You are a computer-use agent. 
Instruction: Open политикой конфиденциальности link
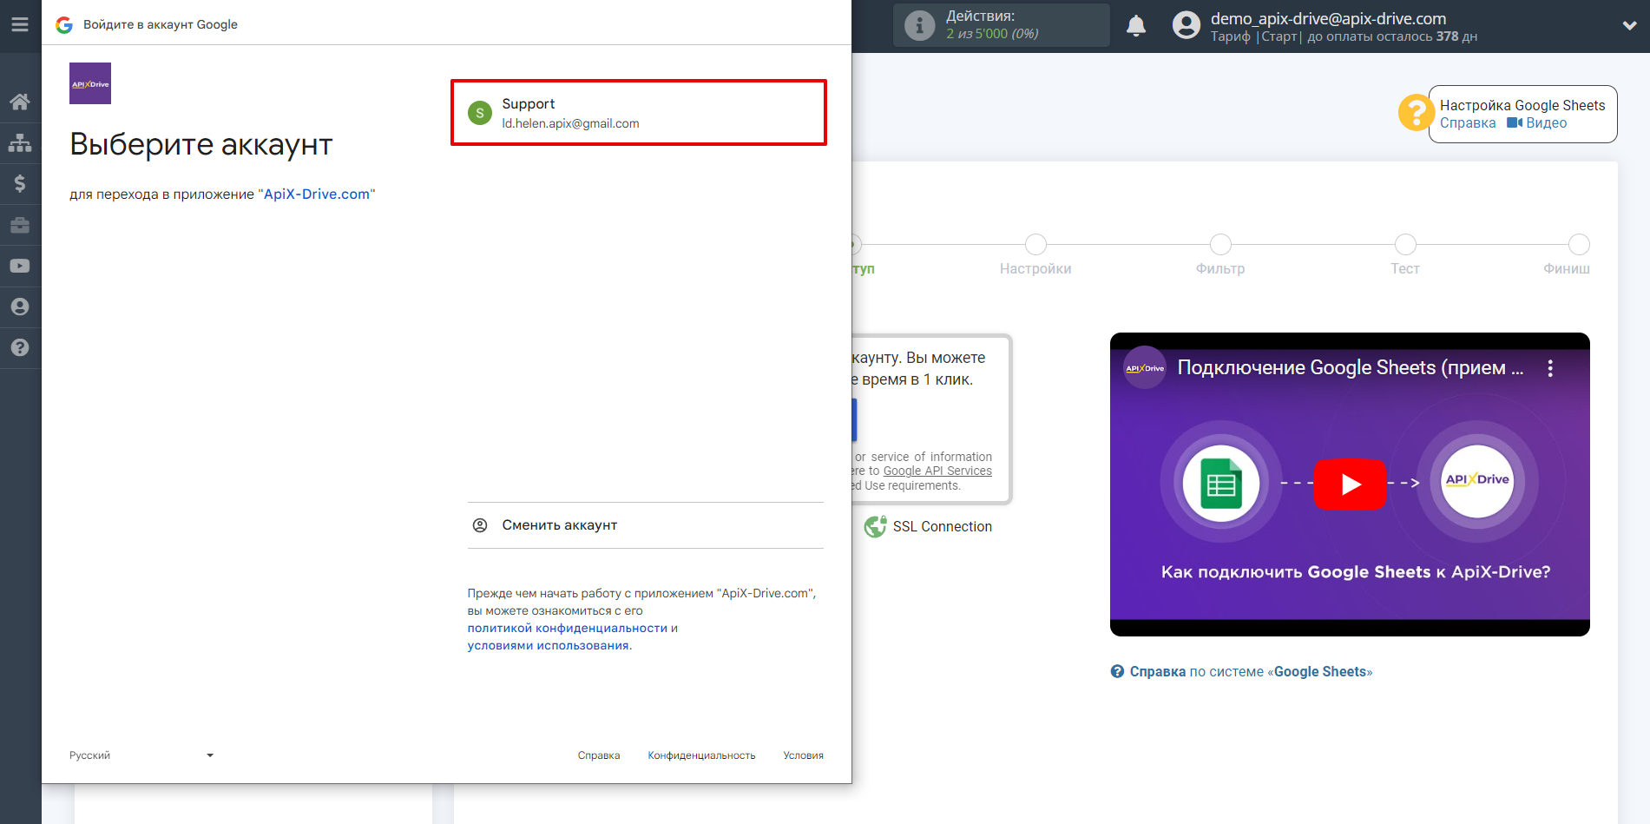pyautogui.click(x=568, y=628)
